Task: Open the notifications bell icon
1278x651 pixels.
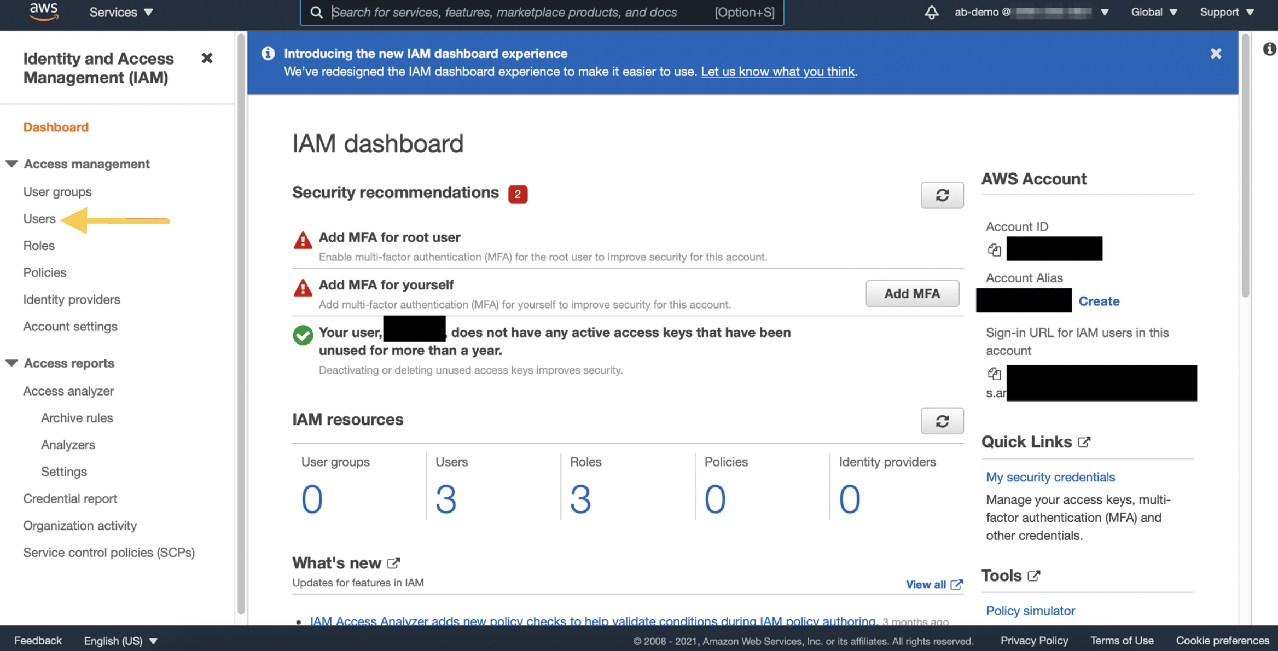Action: click(x=931, y=12)
